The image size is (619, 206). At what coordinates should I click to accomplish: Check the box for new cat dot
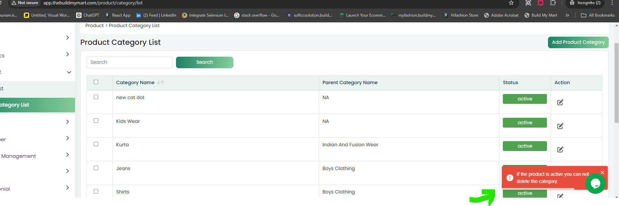[96, 97]
